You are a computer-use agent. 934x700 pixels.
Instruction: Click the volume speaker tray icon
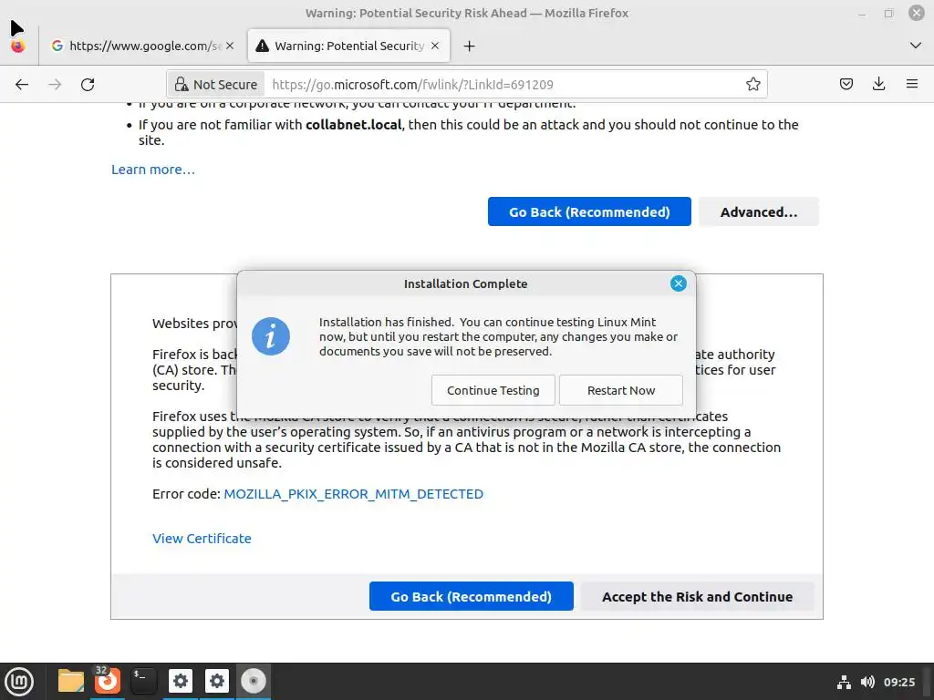867,682
